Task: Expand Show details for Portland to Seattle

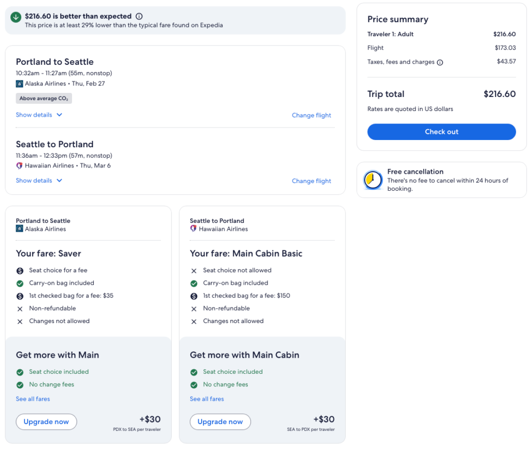Action: pyautogui.click(x=39, y=115)
